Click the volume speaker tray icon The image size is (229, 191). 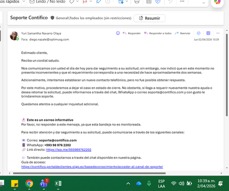click(181, 183)
